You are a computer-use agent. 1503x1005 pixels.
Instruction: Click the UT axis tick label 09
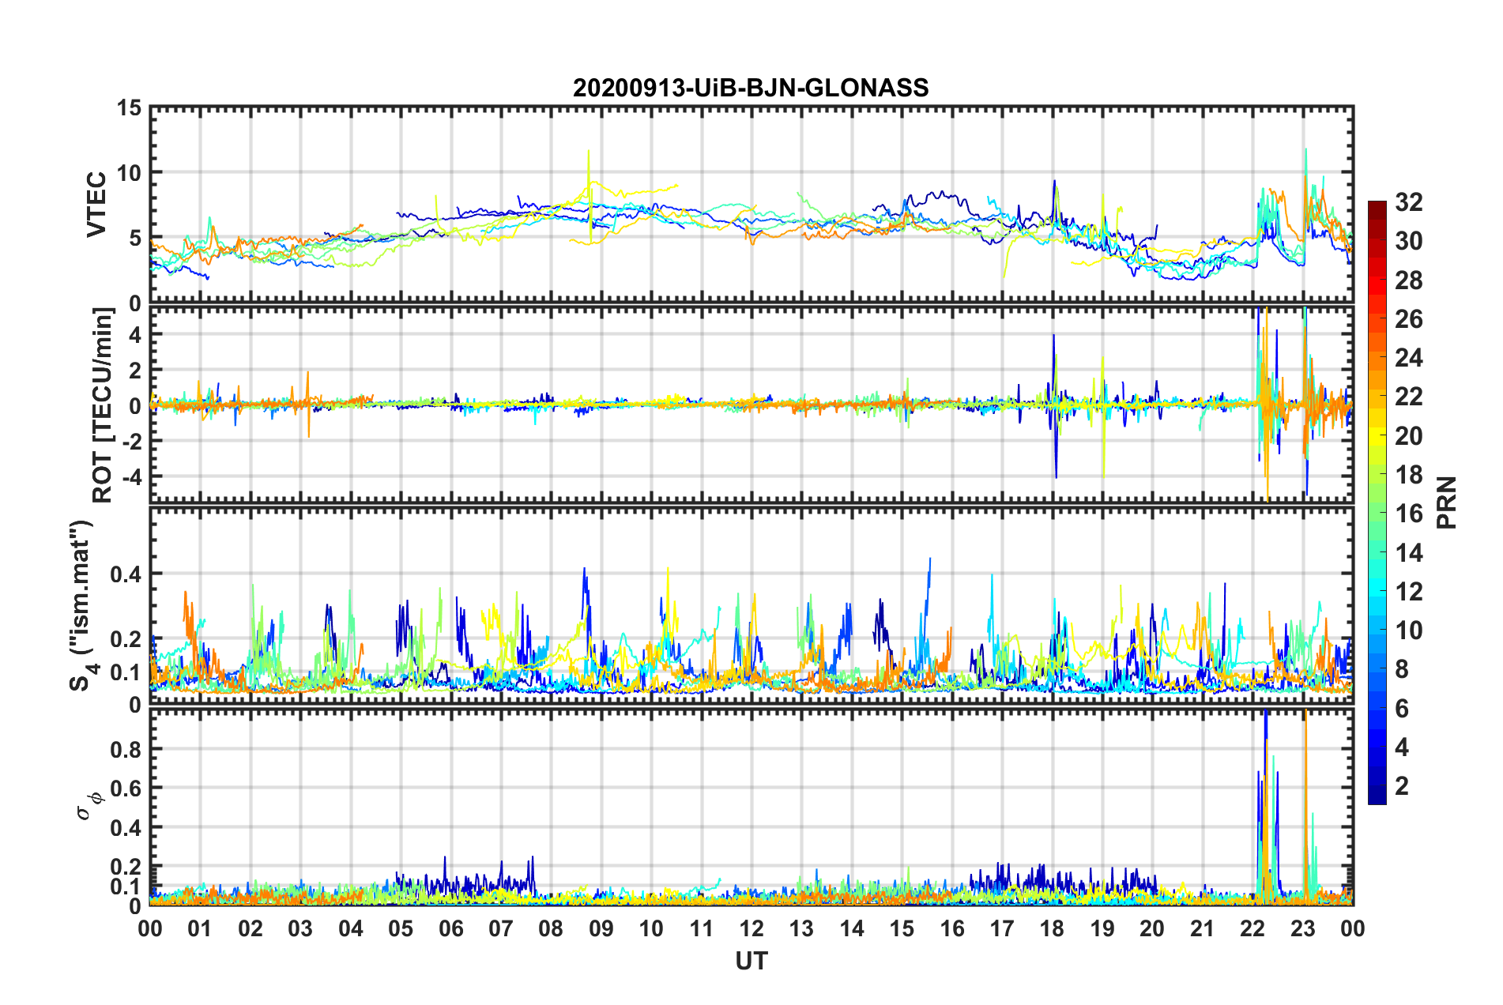[x=601, y=928]
